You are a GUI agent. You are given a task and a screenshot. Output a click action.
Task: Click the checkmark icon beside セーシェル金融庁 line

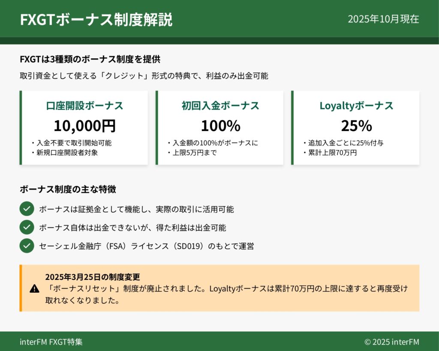coord(27,246)
